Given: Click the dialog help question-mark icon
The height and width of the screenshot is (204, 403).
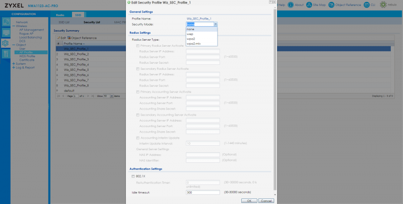Looking at the screenshot, I should point(271,2).
